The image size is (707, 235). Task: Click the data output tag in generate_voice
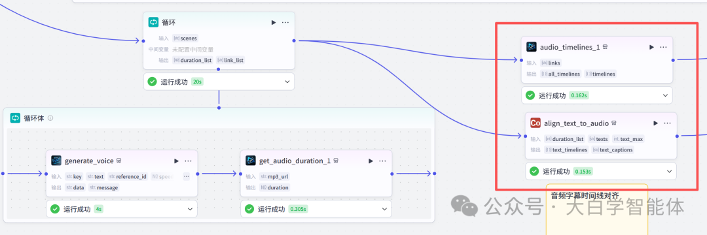75,187
